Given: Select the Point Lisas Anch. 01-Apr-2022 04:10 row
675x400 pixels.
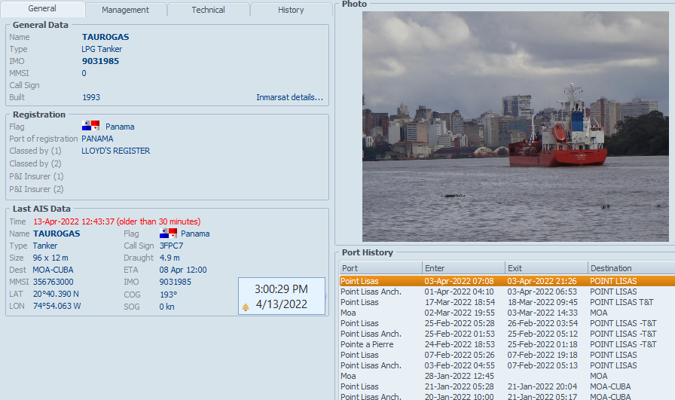Looking at the screenshot, I should (x=507, y=292).
